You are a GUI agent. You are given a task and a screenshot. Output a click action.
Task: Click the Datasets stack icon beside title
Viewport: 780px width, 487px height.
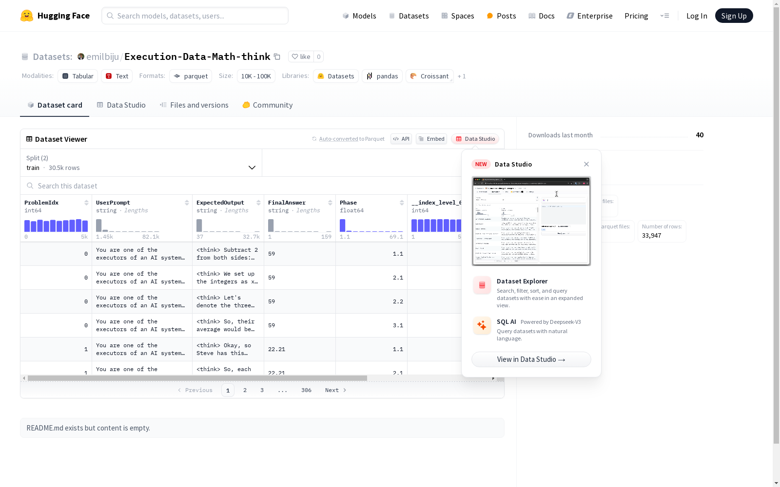coord(25,56)
